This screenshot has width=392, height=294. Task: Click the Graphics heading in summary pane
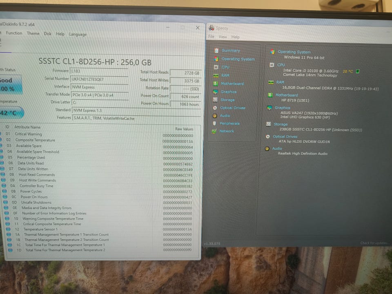(283, 108)
